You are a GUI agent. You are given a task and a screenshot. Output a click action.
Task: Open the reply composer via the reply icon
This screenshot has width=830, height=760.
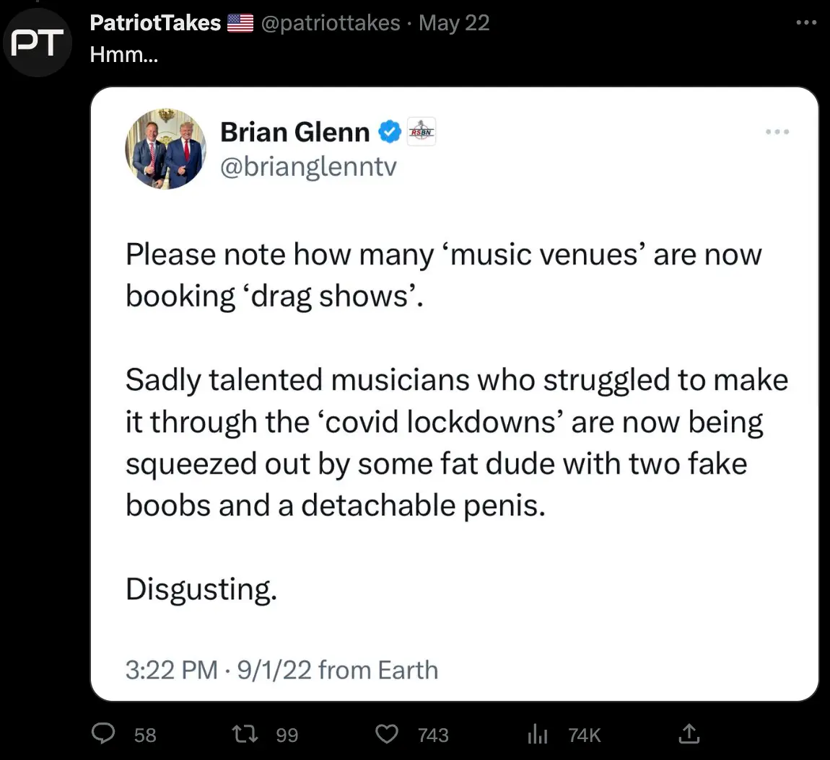coord(102,734)
